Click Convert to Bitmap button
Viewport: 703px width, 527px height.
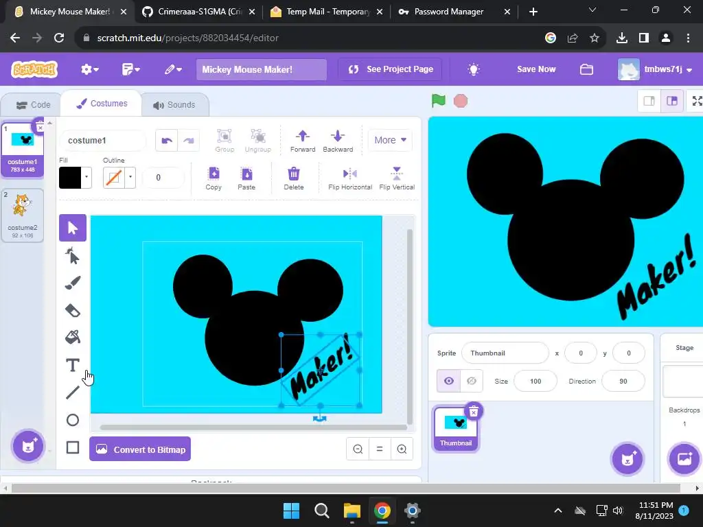pyautogui.click(x=140, y=449)
